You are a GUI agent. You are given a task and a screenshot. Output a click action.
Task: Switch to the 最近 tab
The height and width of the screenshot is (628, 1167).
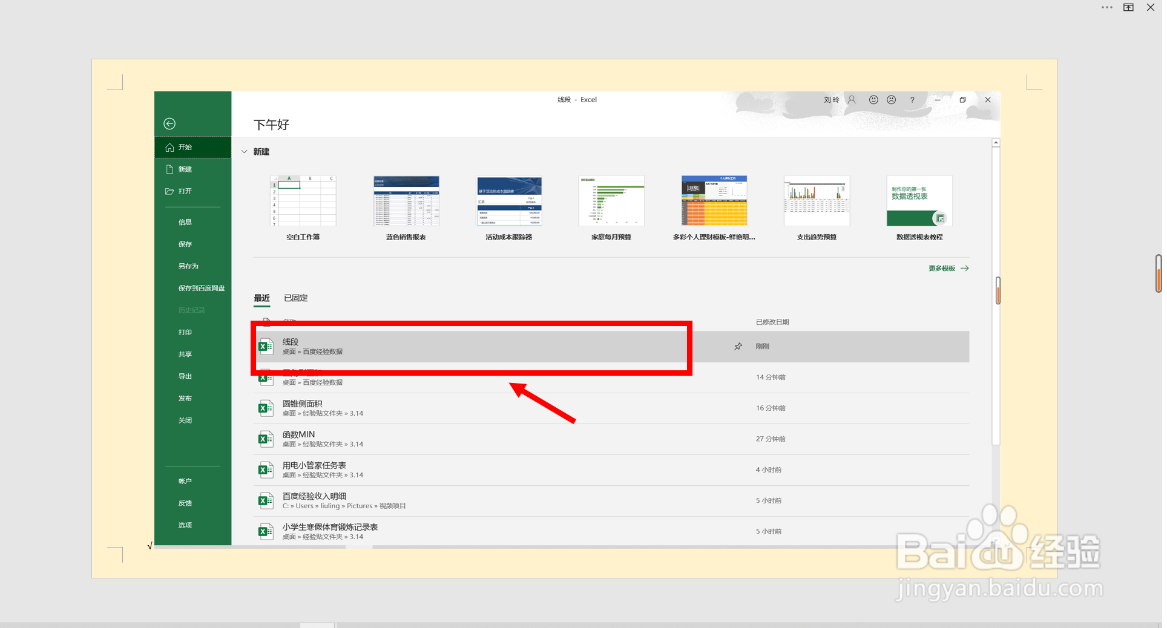pos(261,298)
